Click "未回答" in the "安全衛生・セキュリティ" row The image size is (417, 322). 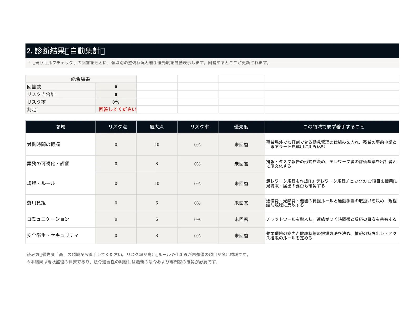241,235
